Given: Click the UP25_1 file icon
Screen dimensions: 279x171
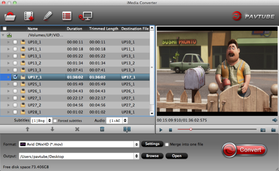Looking at the screenshot, I should pos(23,84).
